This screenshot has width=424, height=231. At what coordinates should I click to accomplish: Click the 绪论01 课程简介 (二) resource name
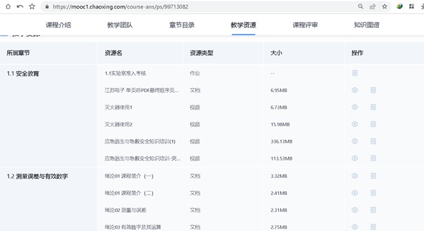(x=129, y=193)
